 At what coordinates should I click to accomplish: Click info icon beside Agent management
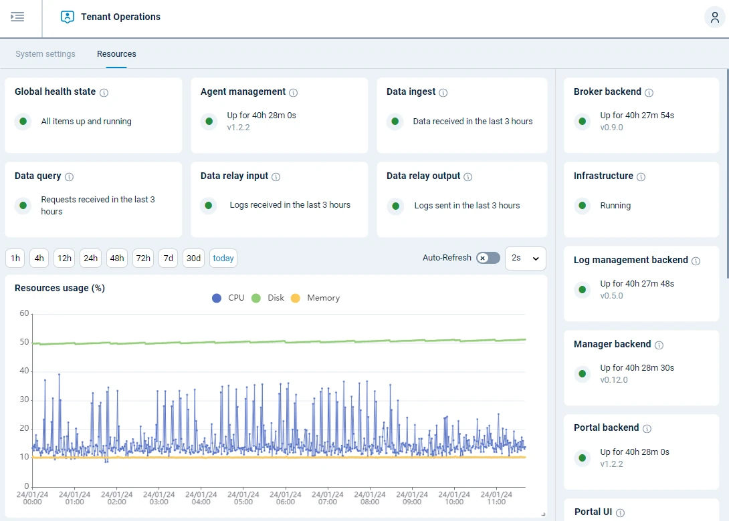click(x=294, y=93)
